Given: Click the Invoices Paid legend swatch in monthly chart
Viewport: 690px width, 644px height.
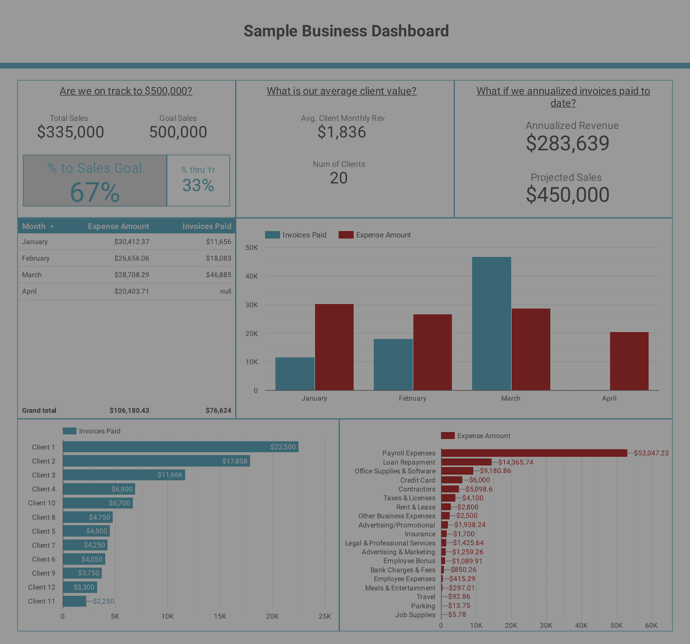Looking at the screenshot, I should point(272,235).
